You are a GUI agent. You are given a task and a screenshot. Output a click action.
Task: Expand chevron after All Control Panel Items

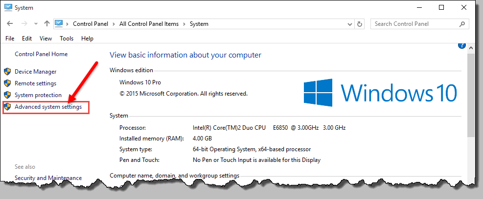coord(184,24)
